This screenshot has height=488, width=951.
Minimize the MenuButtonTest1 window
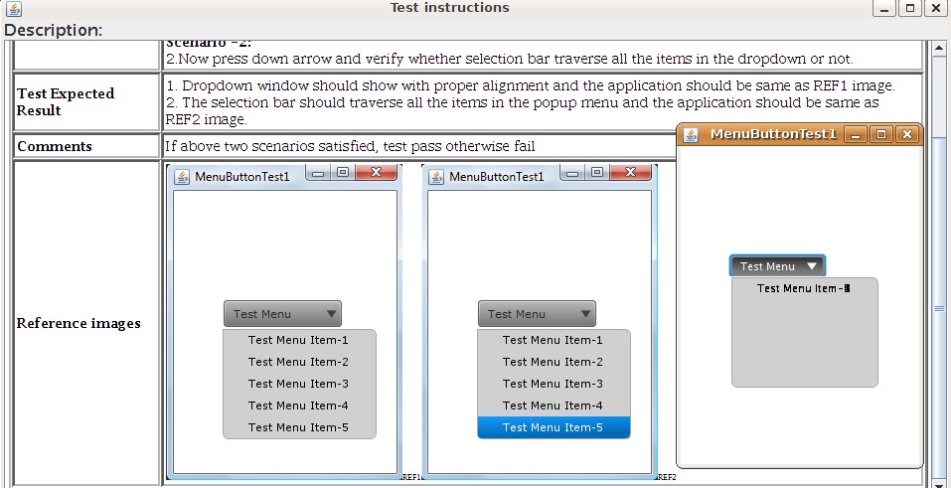click(856, 134)
